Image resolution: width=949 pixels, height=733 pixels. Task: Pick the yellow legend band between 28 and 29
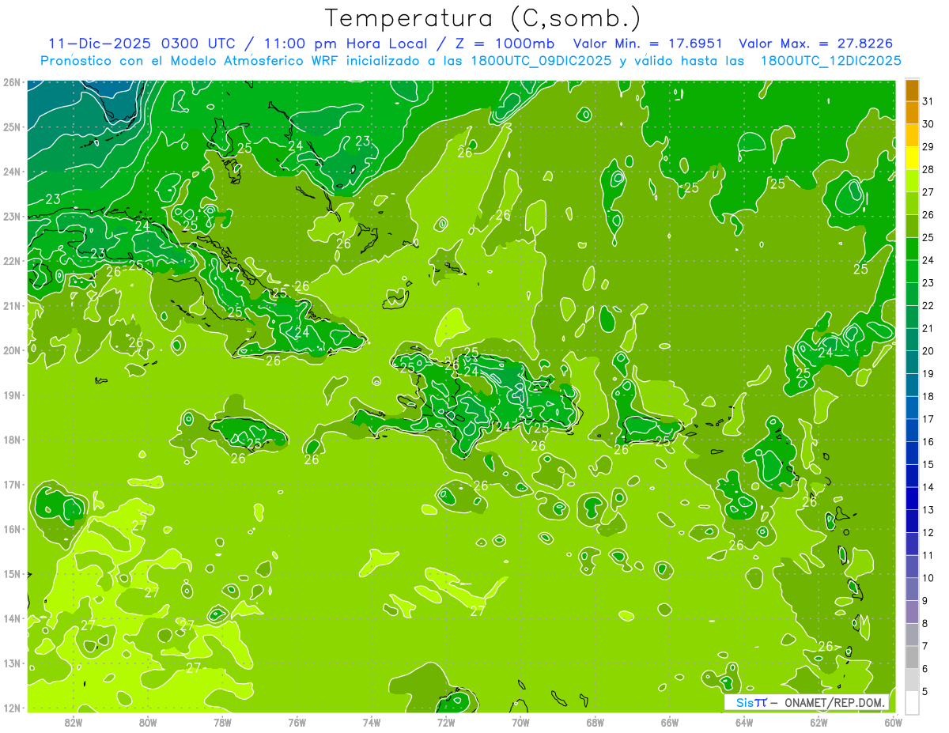click(x=912, y=157)
